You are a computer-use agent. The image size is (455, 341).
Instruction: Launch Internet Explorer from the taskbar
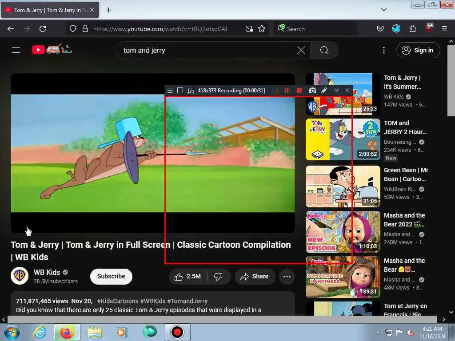pyautogui.click(x=40, y=332)
